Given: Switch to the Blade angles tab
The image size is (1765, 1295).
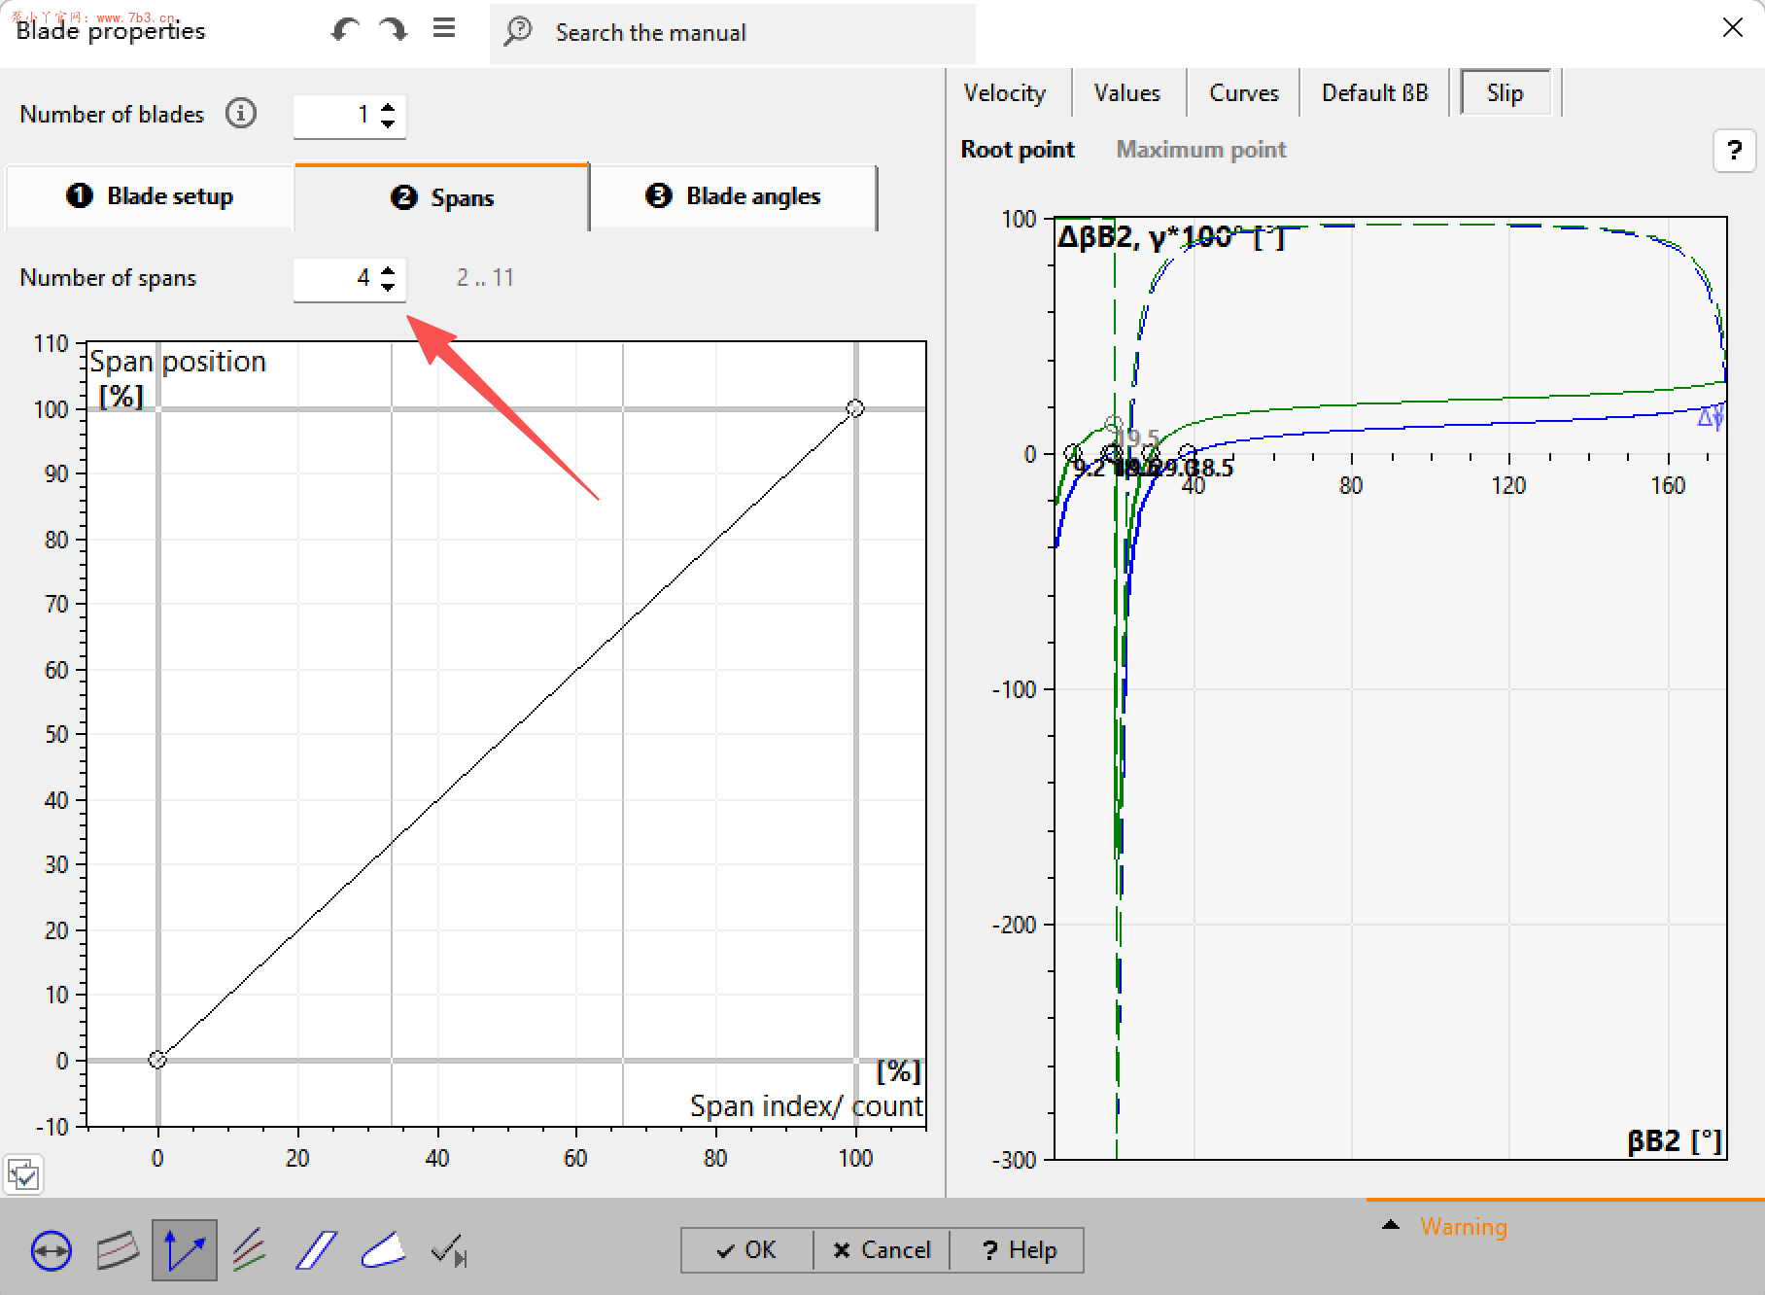Looking at the screenshot, I should [734, 196].
